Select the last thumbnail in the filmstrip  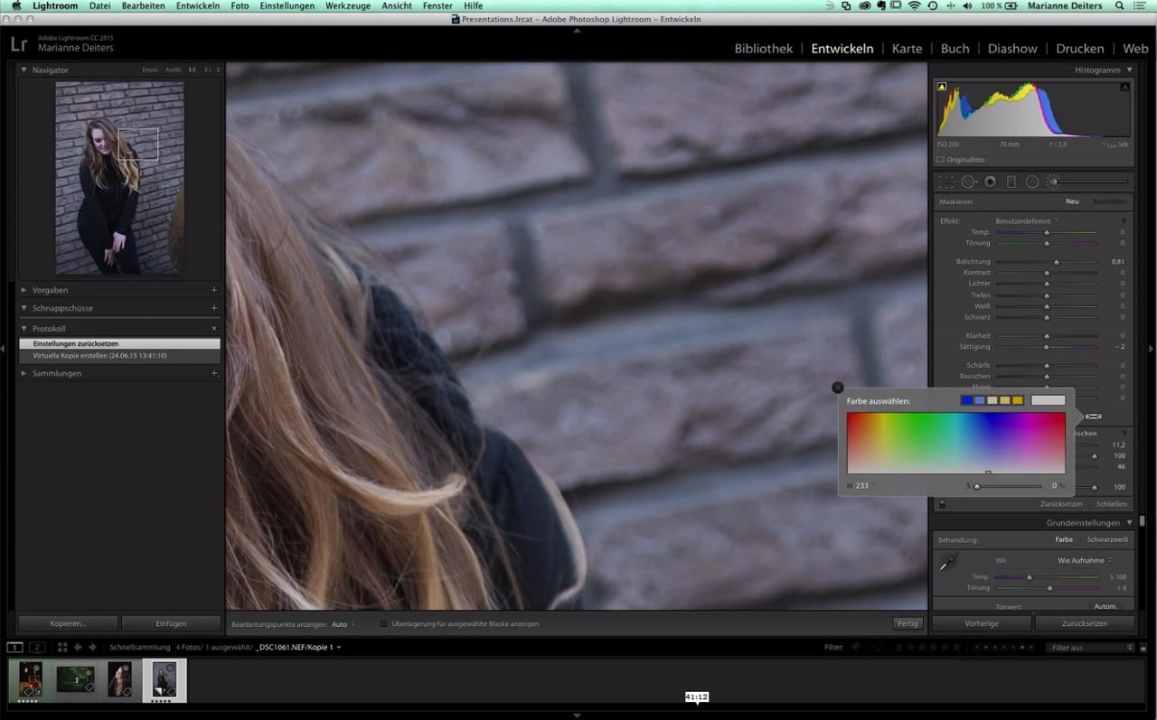[165, 678]
